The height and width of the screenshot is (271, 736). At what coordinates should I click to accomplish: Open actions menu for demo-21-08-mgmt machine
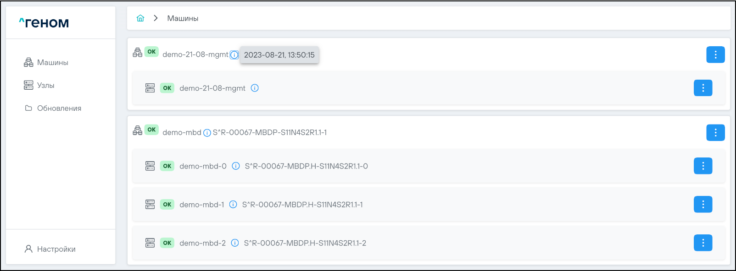click(x=715, y=55)
